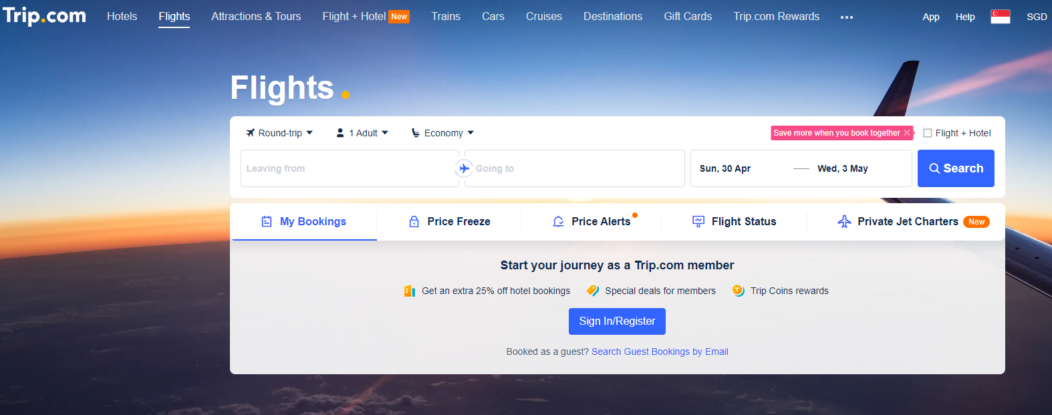
Task: Click the Price Alerts bell icon
Action: [558, 222]
